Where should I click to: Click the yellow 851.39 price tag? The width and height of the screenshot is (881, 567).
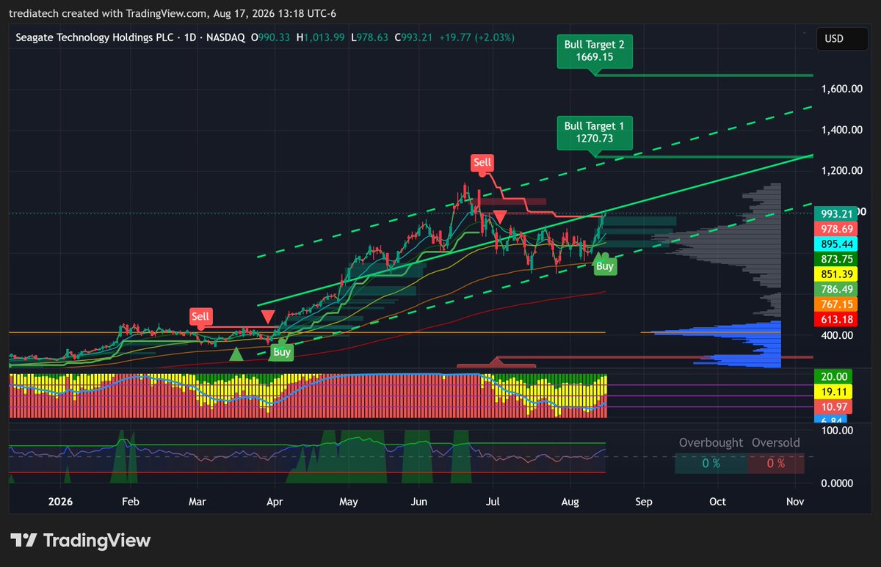pyautogui.click(x=835, y=274)
